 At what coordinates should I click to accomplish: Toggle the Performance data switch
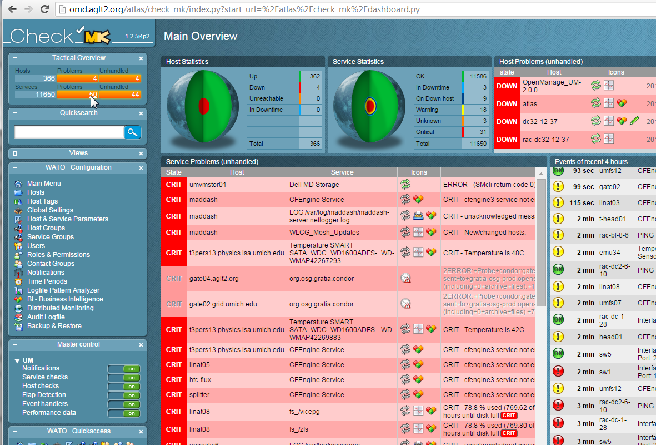(x=124, y=413)
